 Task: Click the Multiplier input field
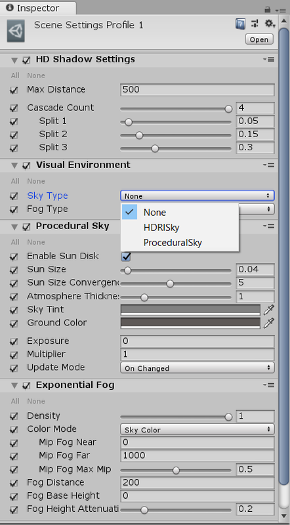coord(197,354)
